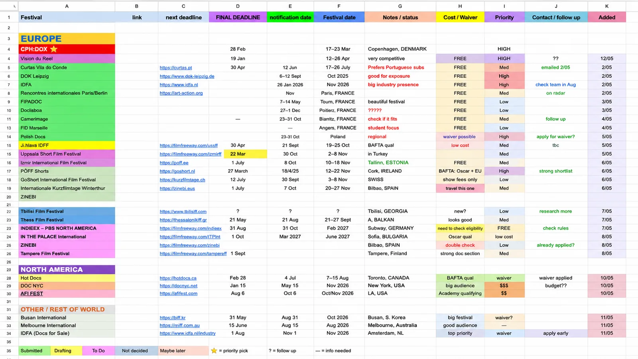This screenshot has height=359, width=638.
Task: Click the Festival date header cell
Action: point(339,18)
